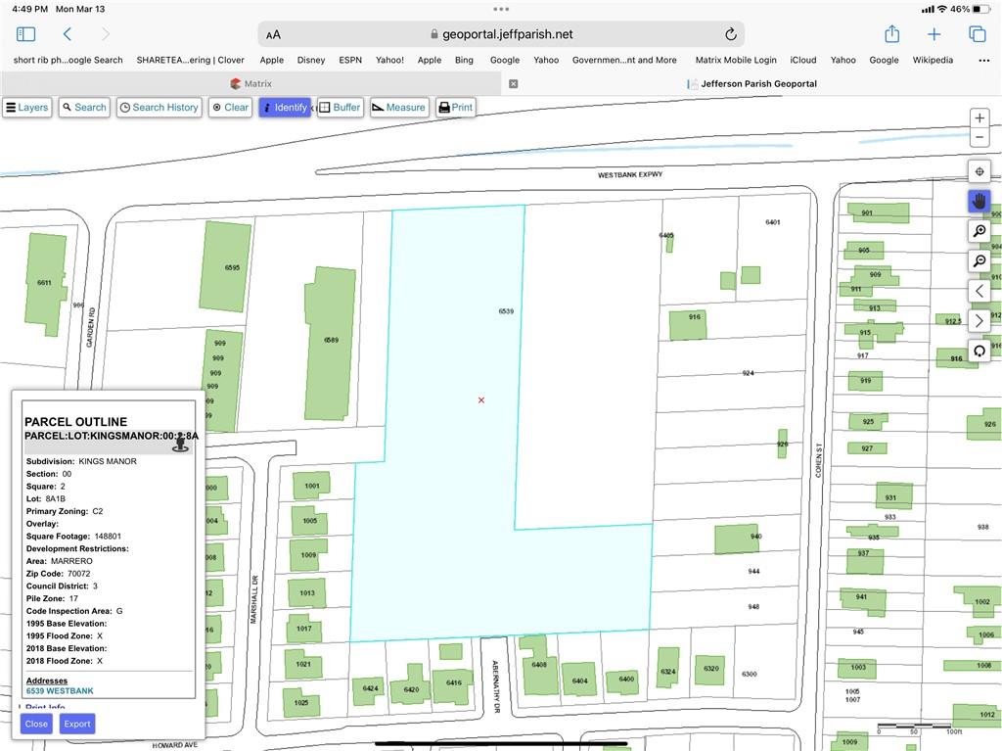Zoom in with the plus button
This screenshot has width=1002, height=751.
click(x=979, y=118)
